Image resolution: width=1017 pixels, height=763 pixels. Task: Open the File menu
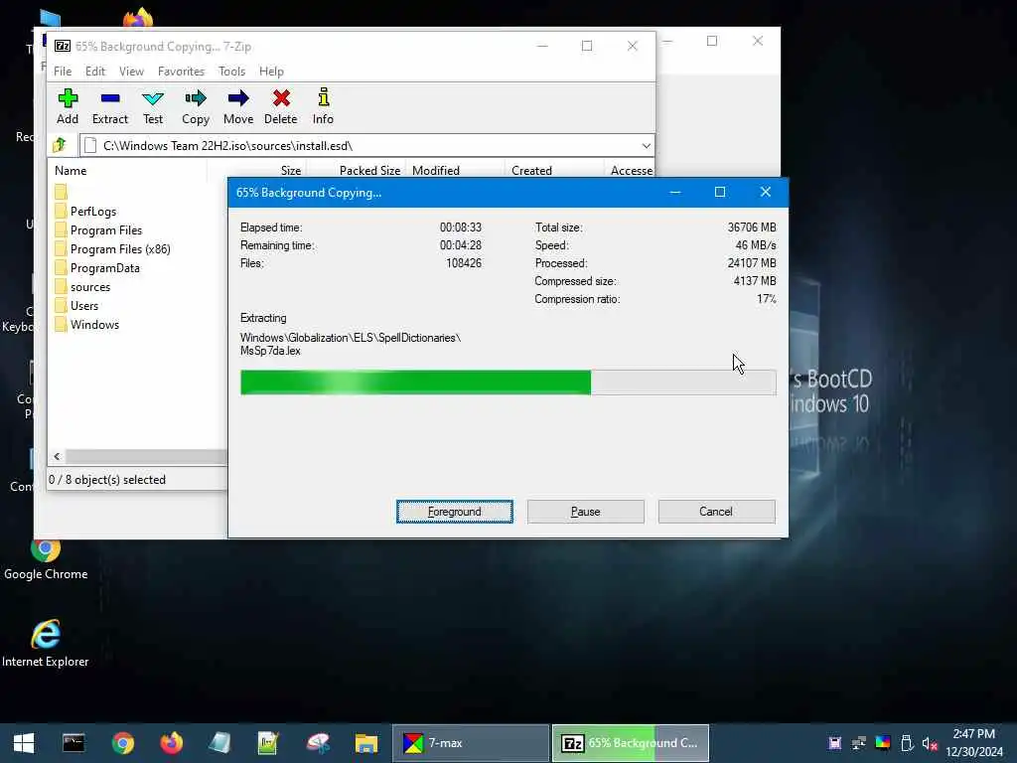63,72
